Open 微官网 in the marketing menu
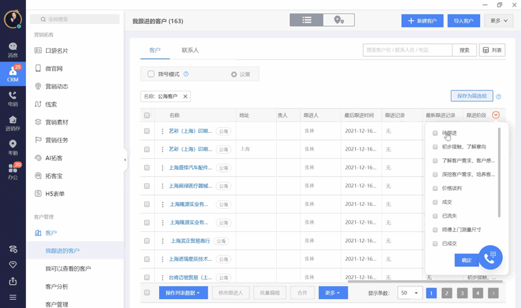 (x=53, y=68)
